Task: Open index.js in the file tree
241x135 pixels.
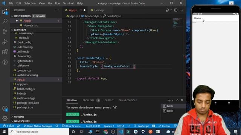Action: point(21,93)
